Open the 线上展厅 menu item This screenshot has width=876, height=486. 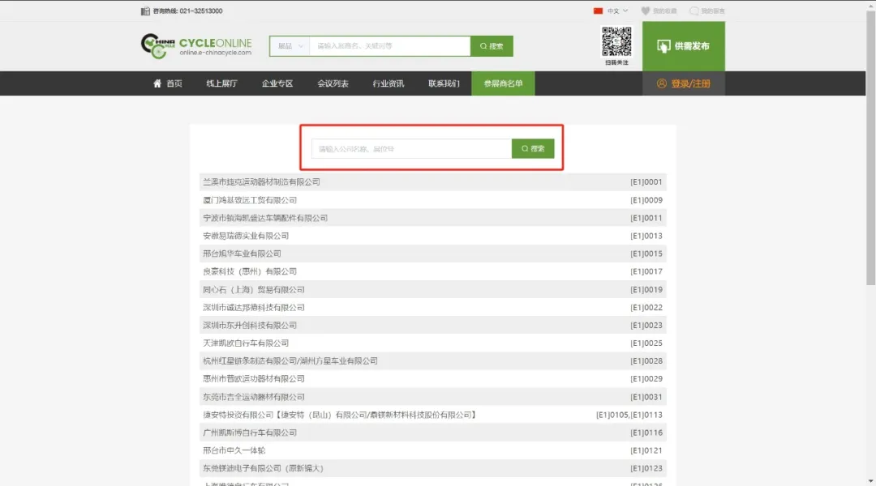coord(221,83)
